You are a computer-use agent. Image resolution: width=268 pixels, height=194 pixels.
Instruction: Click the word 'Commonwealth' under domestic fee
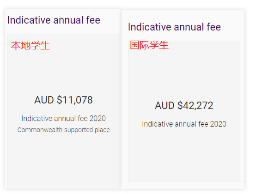40,130
